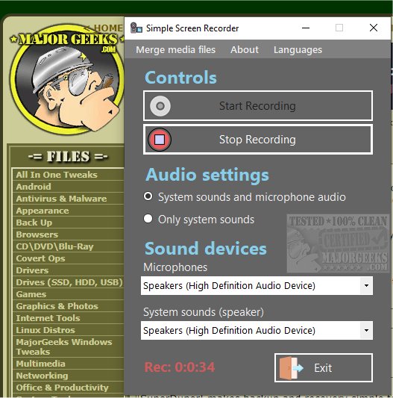Open the Languages menu
393x398 pixels.
pos(298,50)
